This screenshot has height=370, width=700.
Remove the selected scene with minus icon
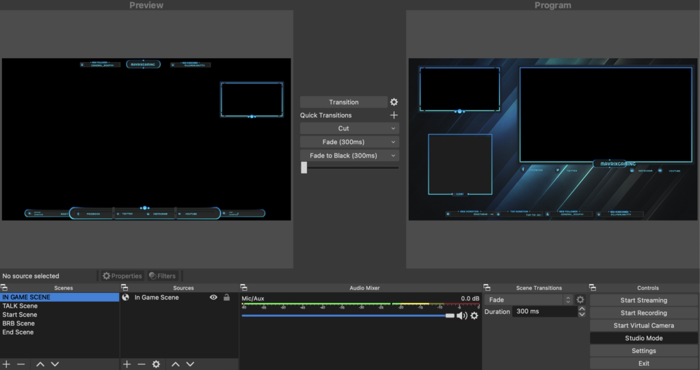click(21, 364)
